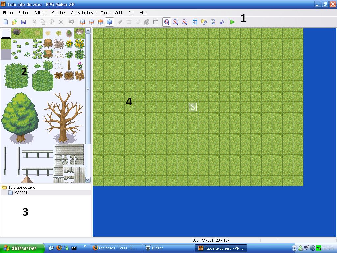The width and height of the screenshot is (337, 253).
Task: Undo the last action with the arrow icon
Action: (x=71, y=22)
